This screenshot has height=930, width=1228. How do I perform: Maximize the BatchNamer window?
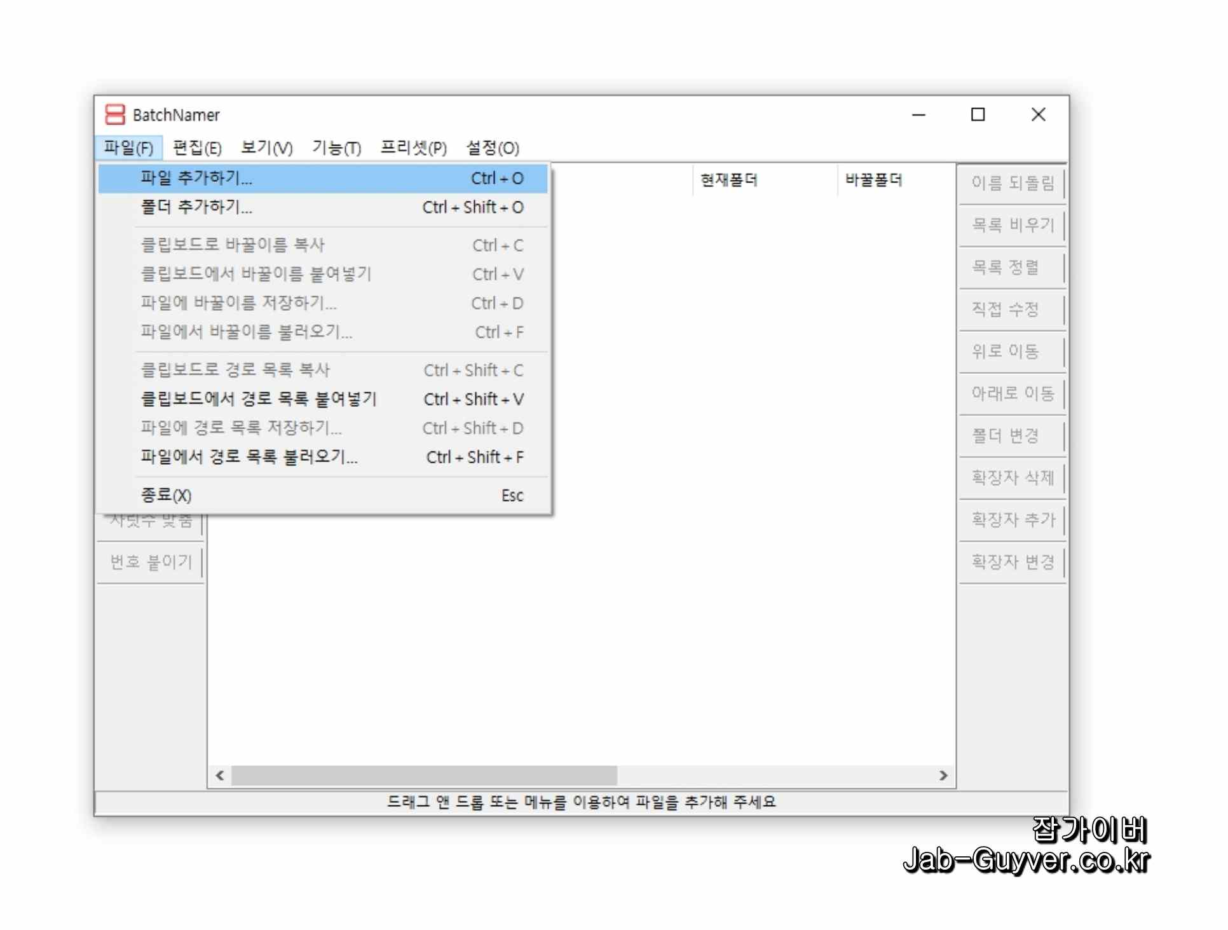(978, 114)
